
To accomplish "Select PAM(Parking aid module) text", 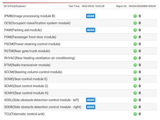I will click(23, 30).
